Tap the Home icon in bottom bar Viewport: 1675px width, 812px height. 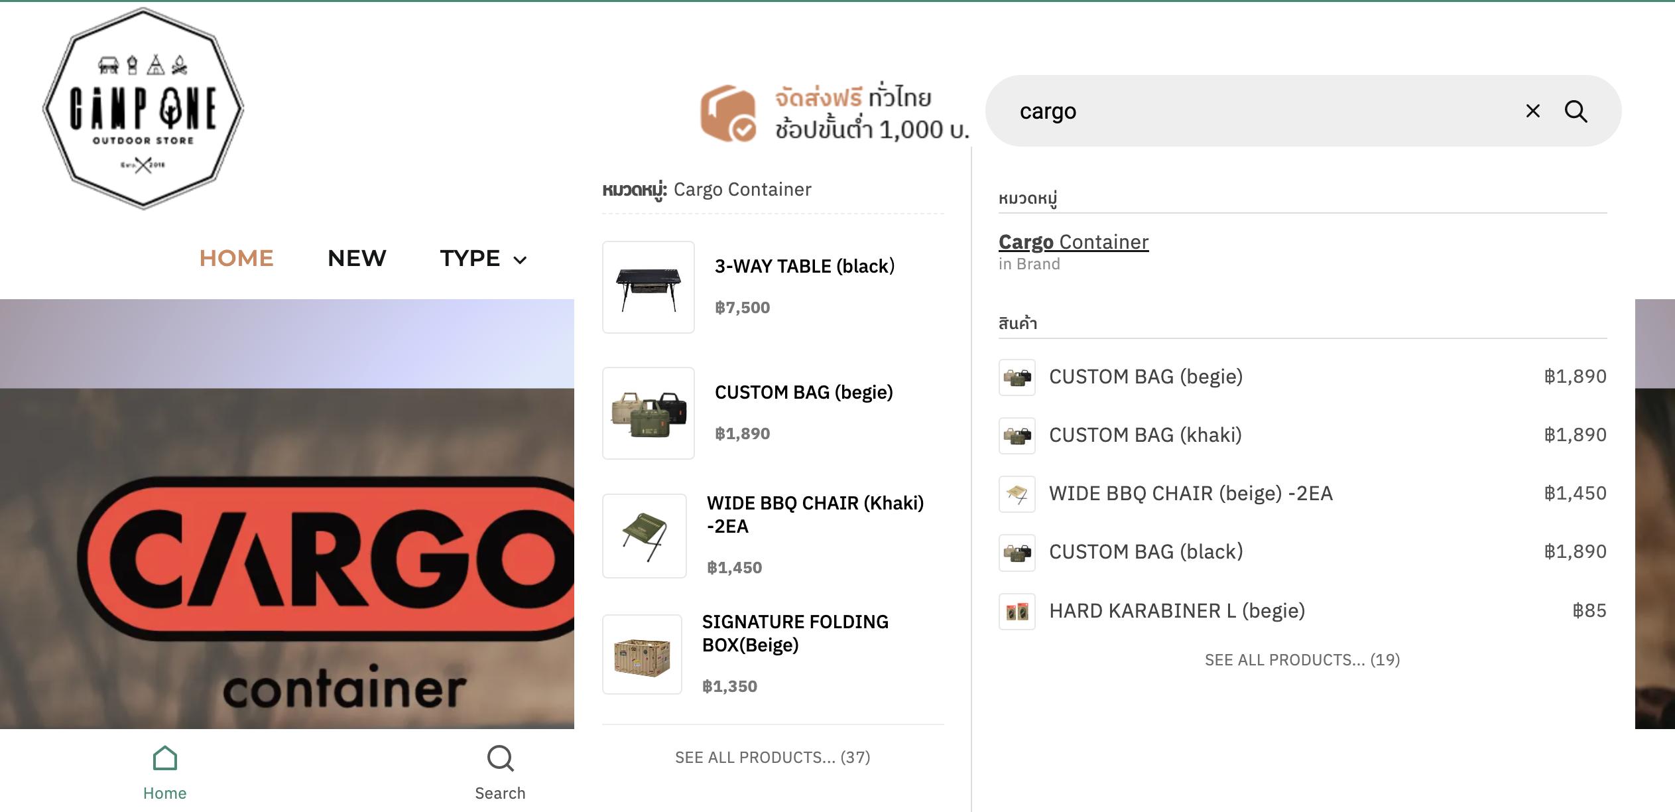(x=164, y=759)
